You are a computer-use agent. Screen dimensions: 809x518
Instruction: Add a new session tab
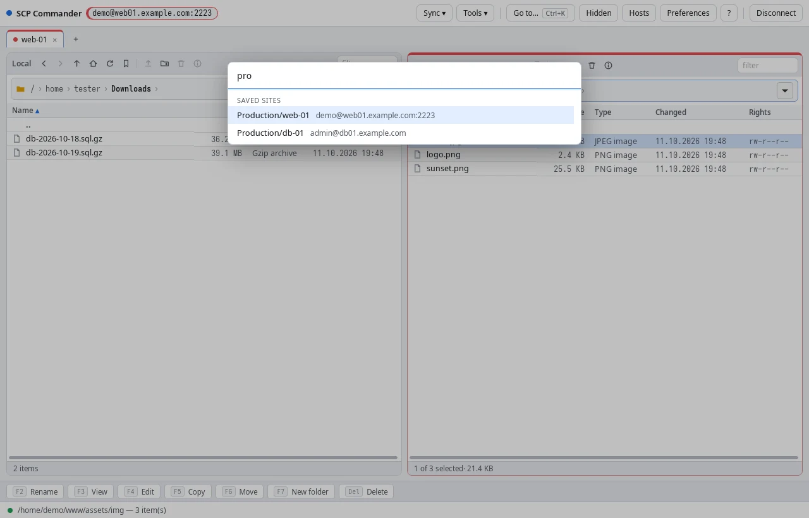click(75, 39)
